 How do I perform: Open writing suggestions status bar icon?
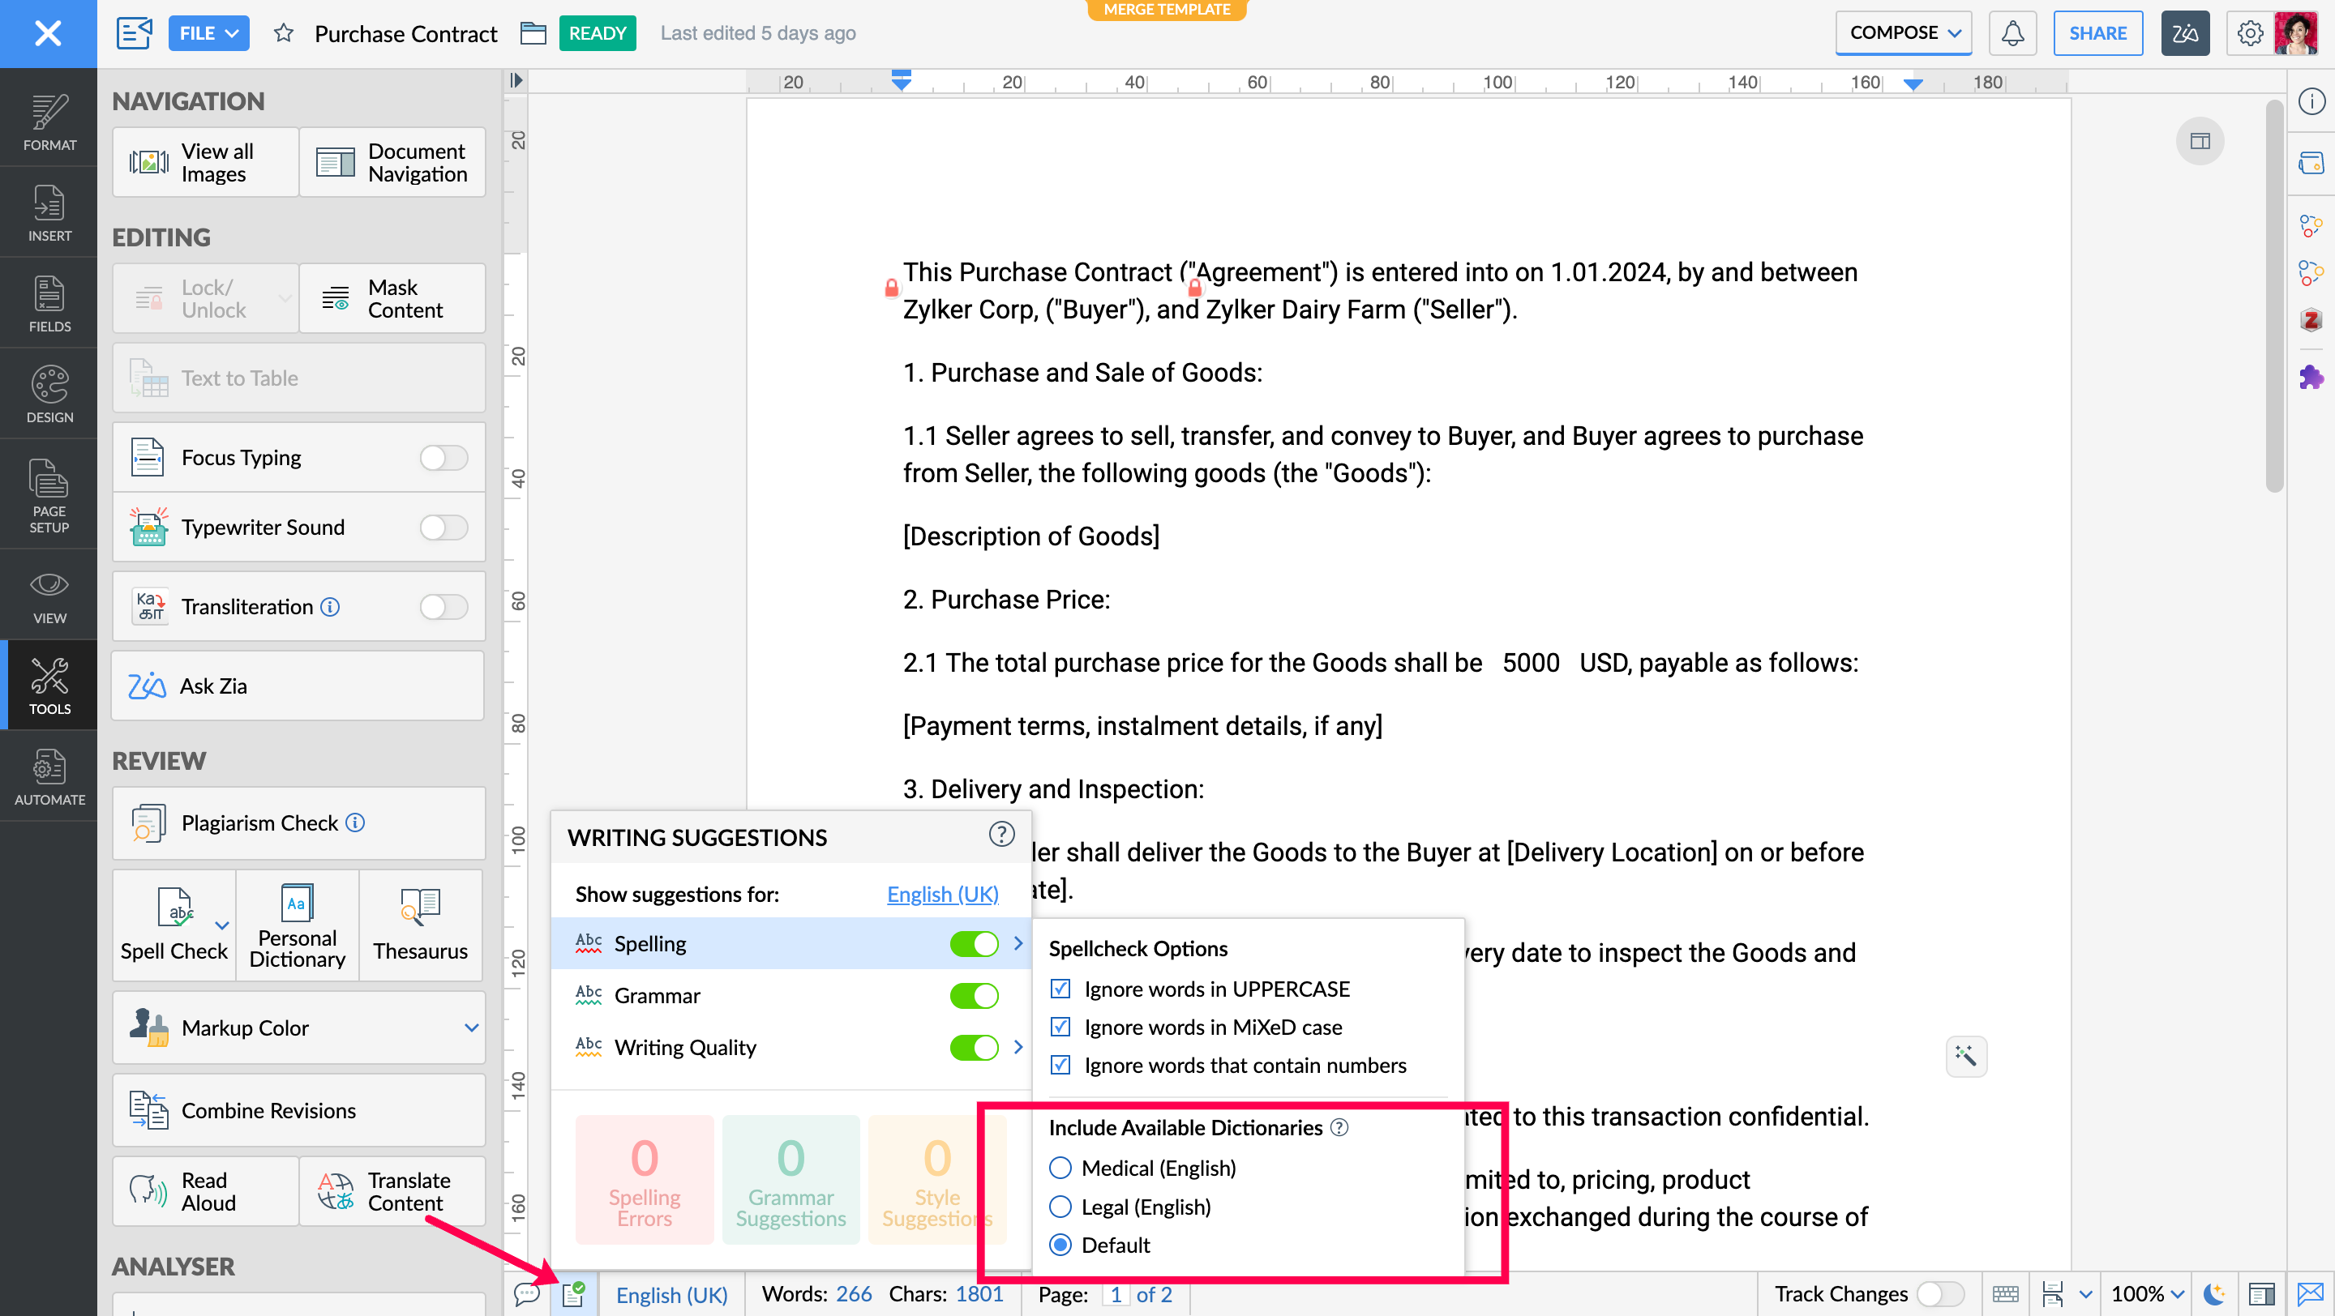[x=573, y=1294]
